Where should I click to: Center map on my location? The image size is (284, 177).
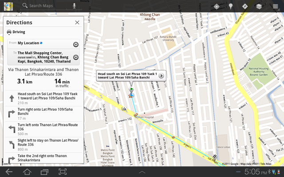(217, 7)
